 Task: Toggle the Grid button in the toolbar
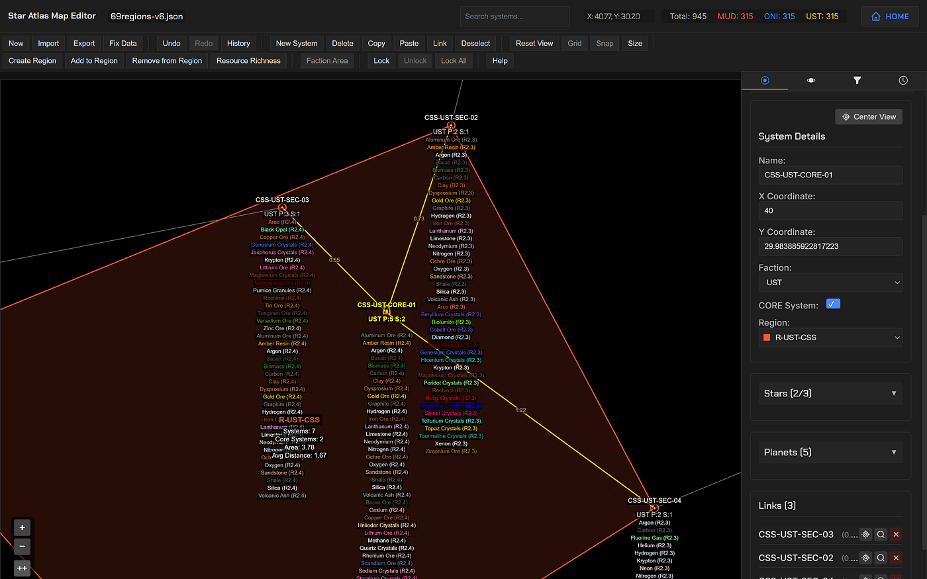pos(574,42)
